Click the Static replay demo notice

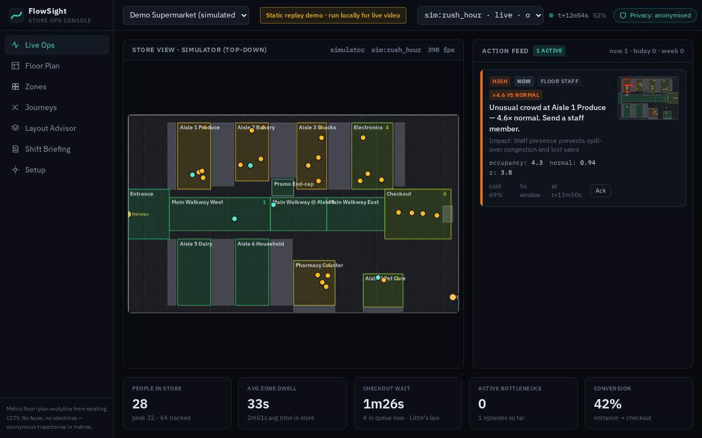pos(333,15)
